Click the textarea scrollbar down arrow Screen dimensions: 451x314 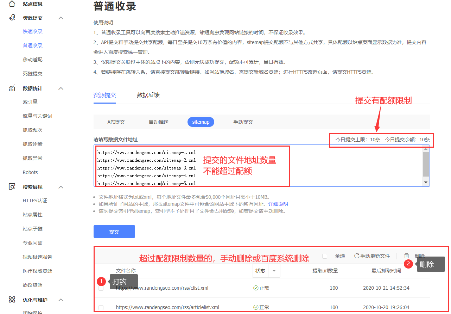pos(426,183)
